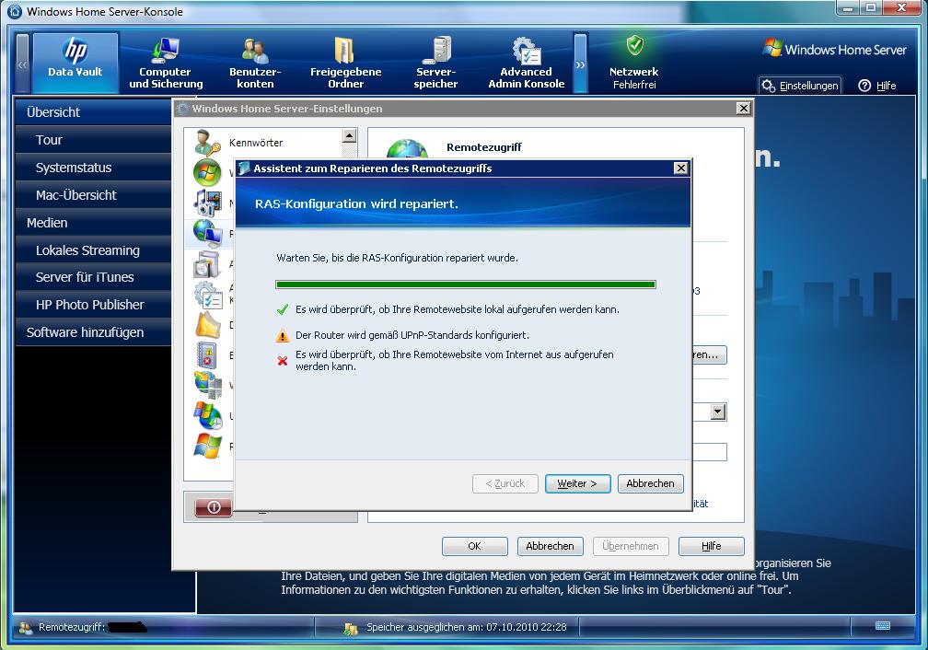Open Advanced Admin Konsole tab

point(527,63)
